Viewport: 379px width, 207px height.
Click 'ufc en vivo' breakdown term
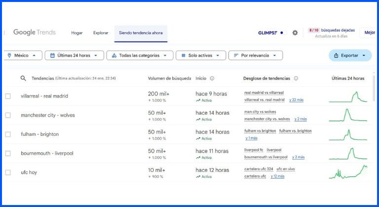[286, 169]
